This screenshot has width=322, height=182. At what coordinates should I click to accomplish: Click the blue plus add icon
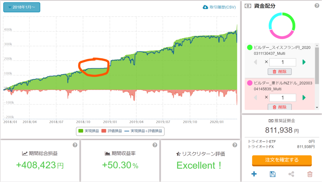tap(254, 174)
